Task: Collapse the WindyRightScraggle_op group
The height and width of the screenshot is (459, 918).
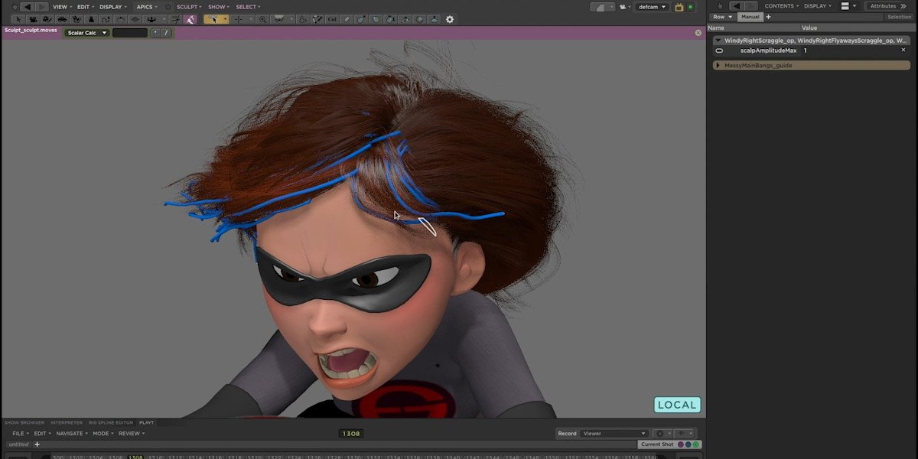Action: coord(718,41)
